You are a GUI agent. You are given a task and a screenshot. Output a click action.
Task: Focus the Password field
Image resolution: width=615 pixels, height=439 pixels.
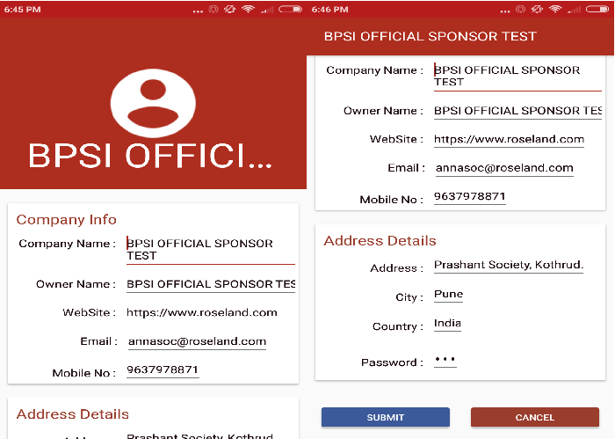click(445, 362)
